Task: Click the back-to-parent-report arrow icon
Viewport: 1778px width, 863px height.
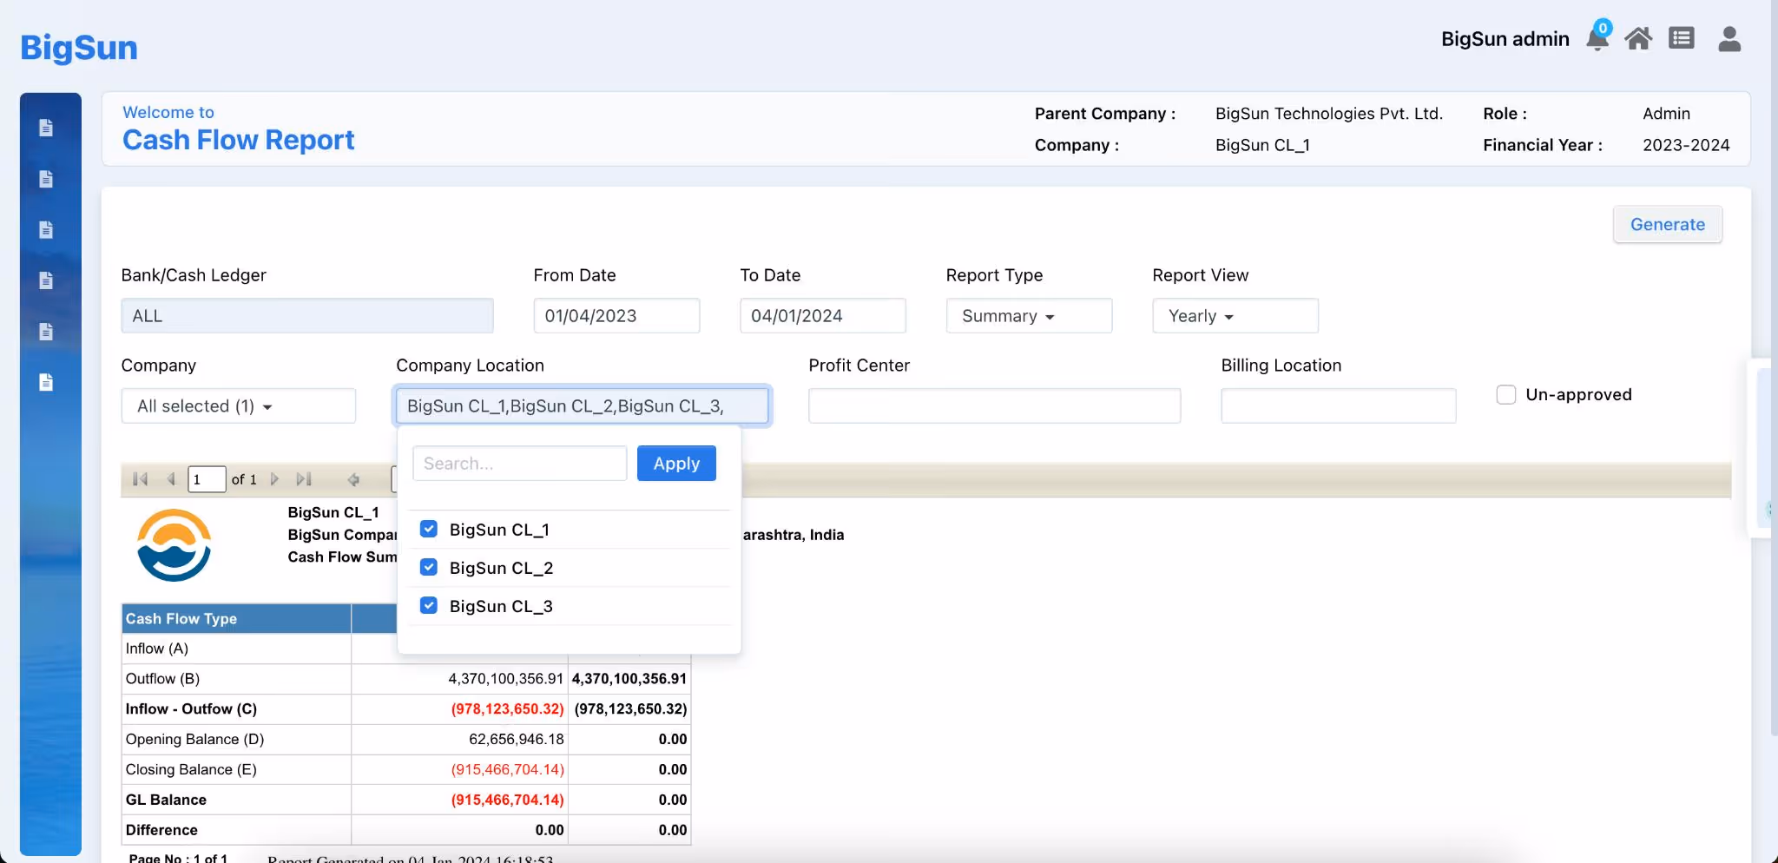Action: [353, 479]
